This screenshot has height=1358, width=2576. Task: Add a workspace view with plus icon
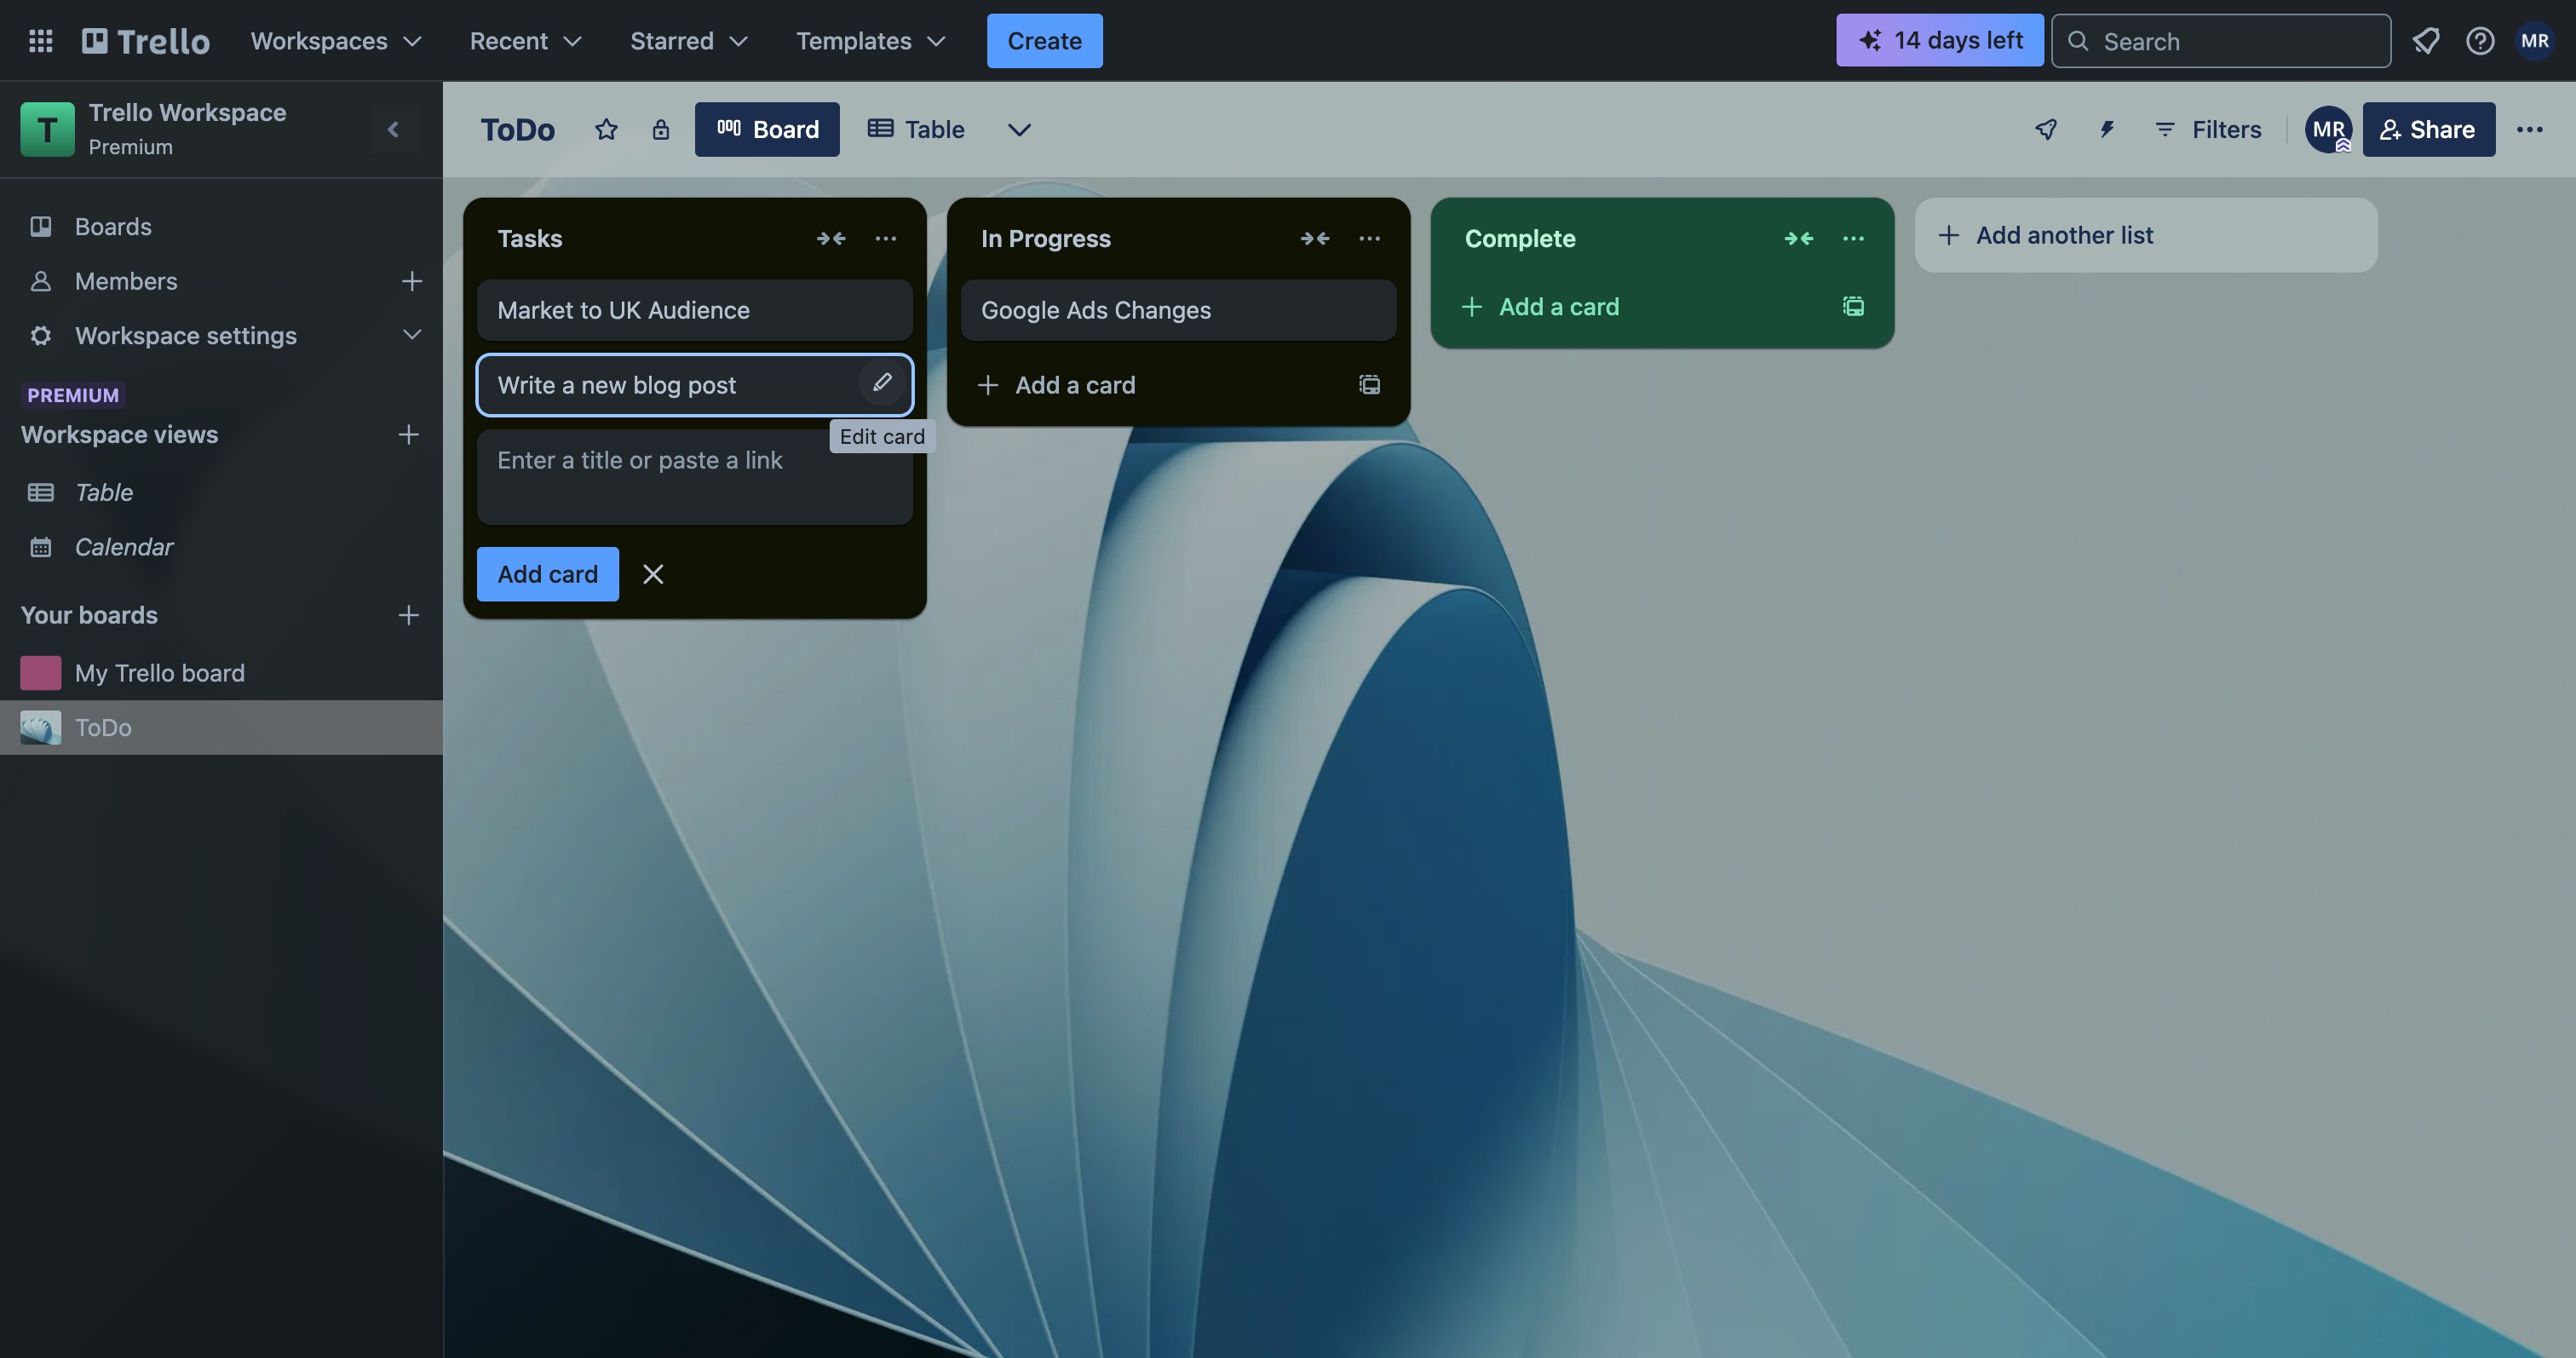(408, 434)
